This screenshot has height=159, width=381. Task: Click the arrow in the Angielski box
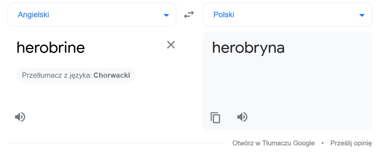(x=166, y=15)
